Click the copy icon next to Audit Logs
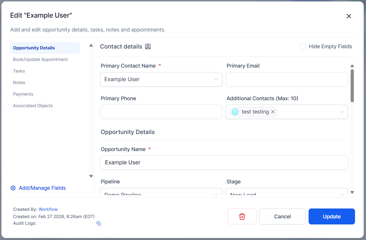The image size is (366, 240). (x=99, y=223)
